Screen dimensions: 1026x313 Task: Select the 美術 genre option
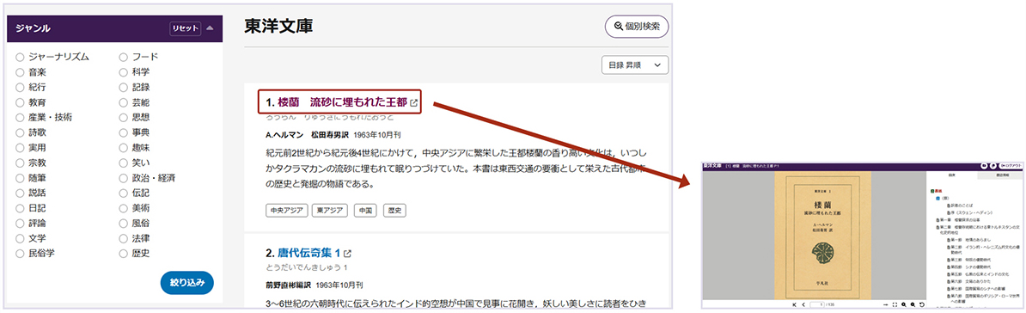[x=123, y=207]
